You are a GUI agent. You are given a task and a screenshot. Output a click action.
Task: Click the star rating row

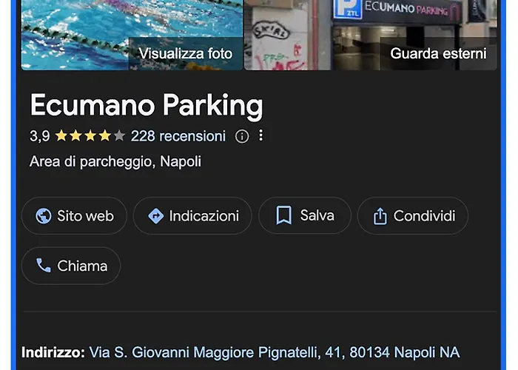coord(90,135)
